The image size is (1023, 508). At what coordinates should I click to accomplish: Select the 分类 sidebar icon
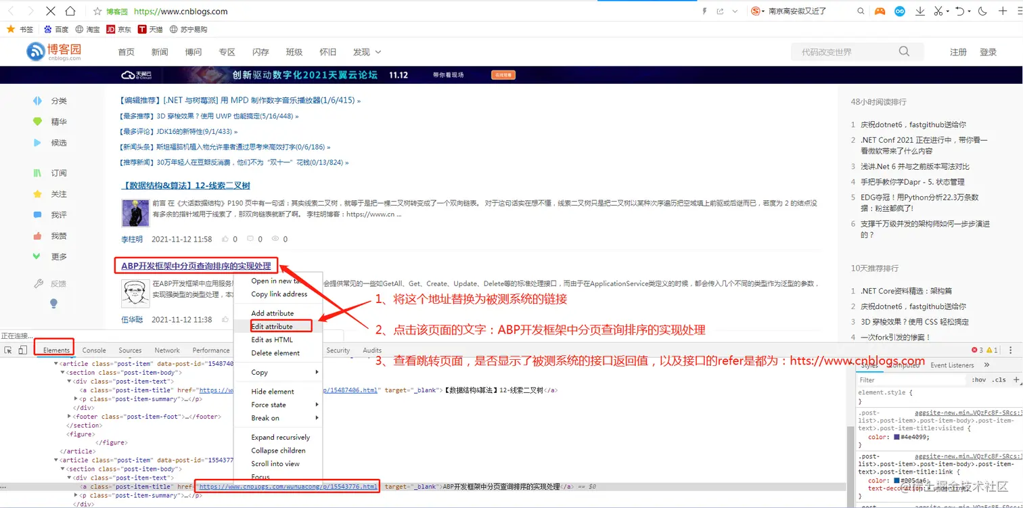click(x=38, y=101)
